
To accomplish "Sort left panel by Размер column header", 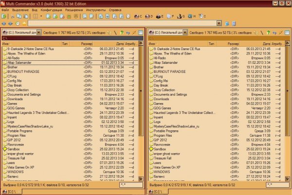I will click(82, 44).
